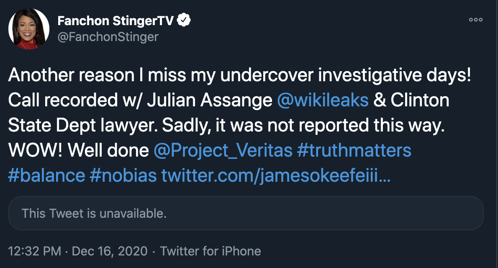
Task: Open the @FanchonStinger handle link
Action: 108,37
